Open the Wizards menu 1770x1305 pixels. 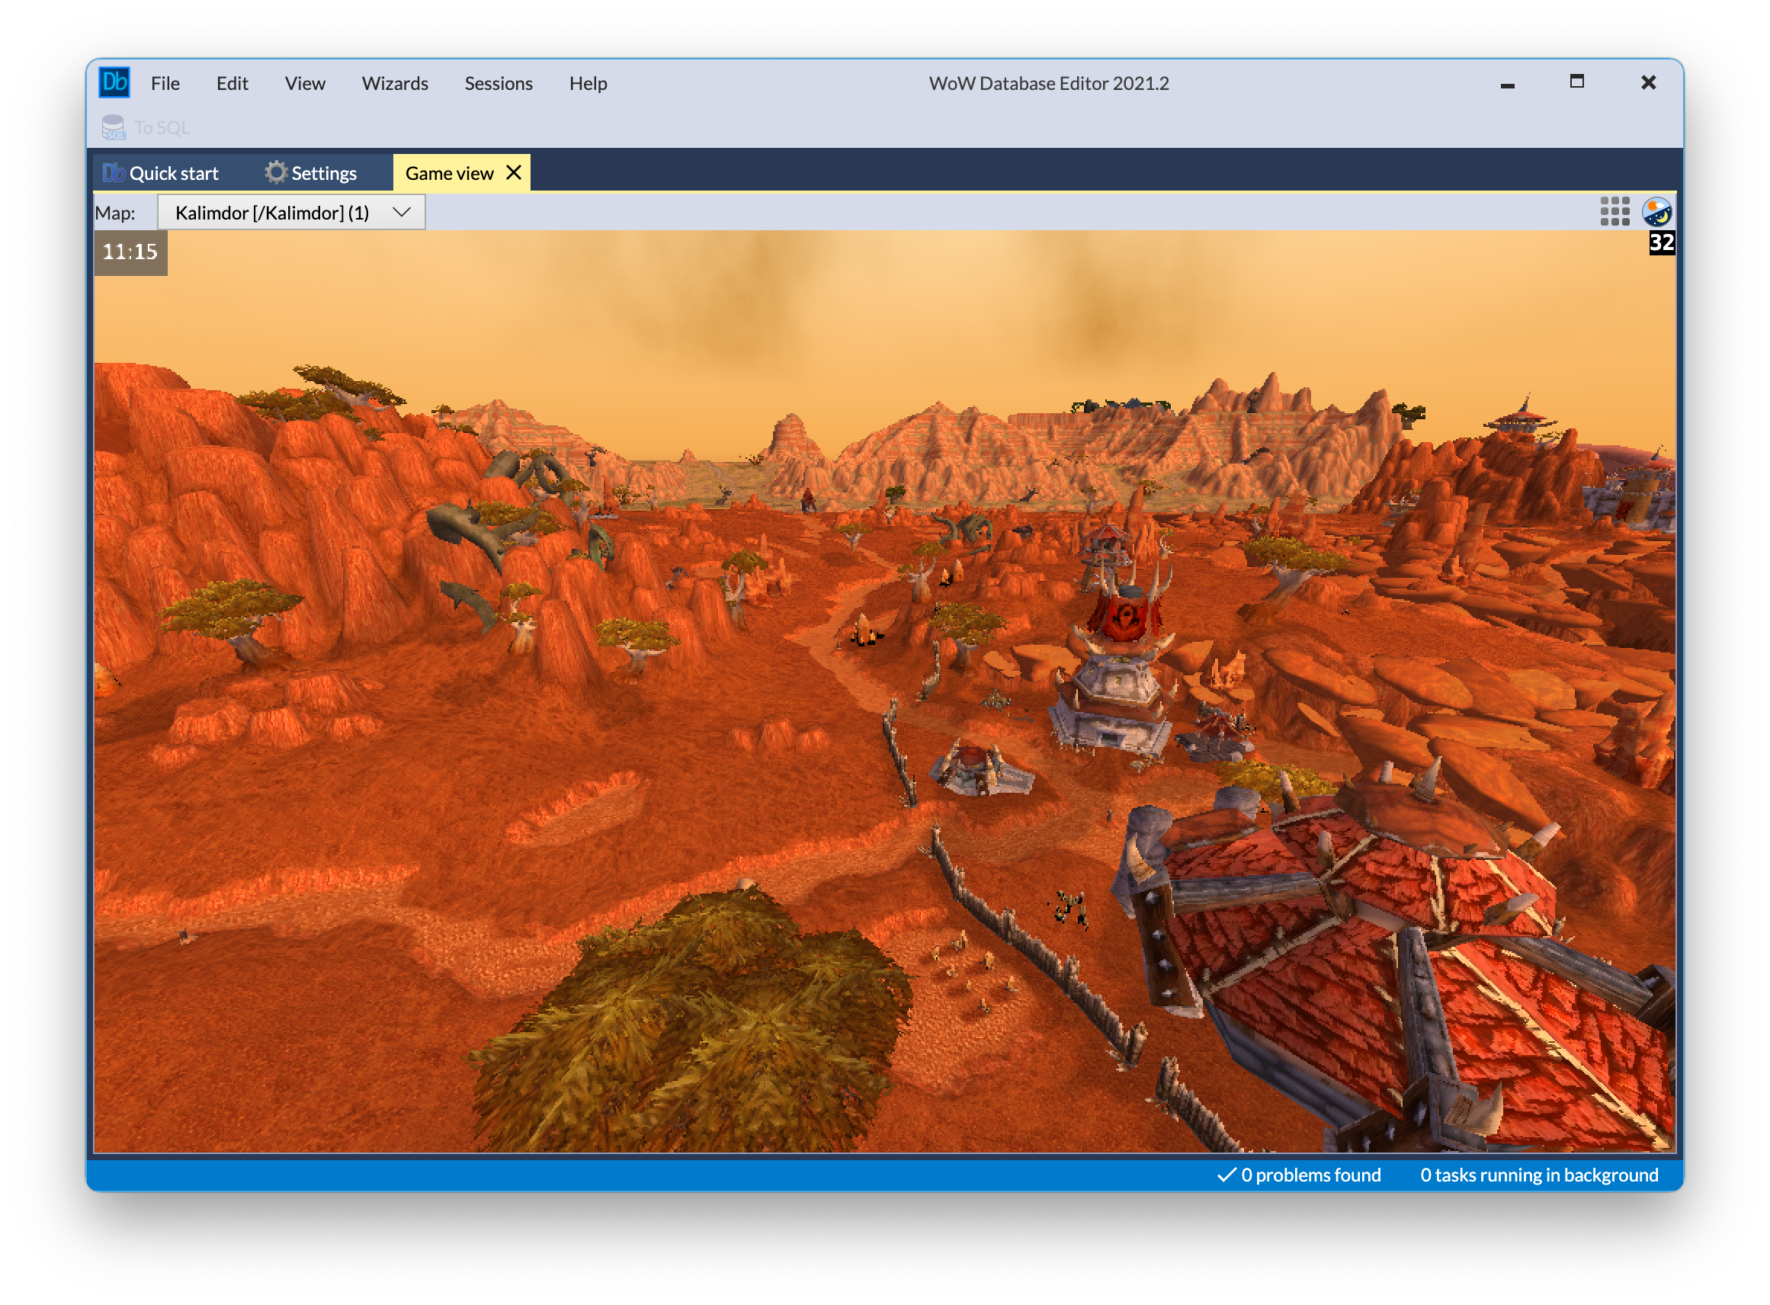tap(395, 83)
